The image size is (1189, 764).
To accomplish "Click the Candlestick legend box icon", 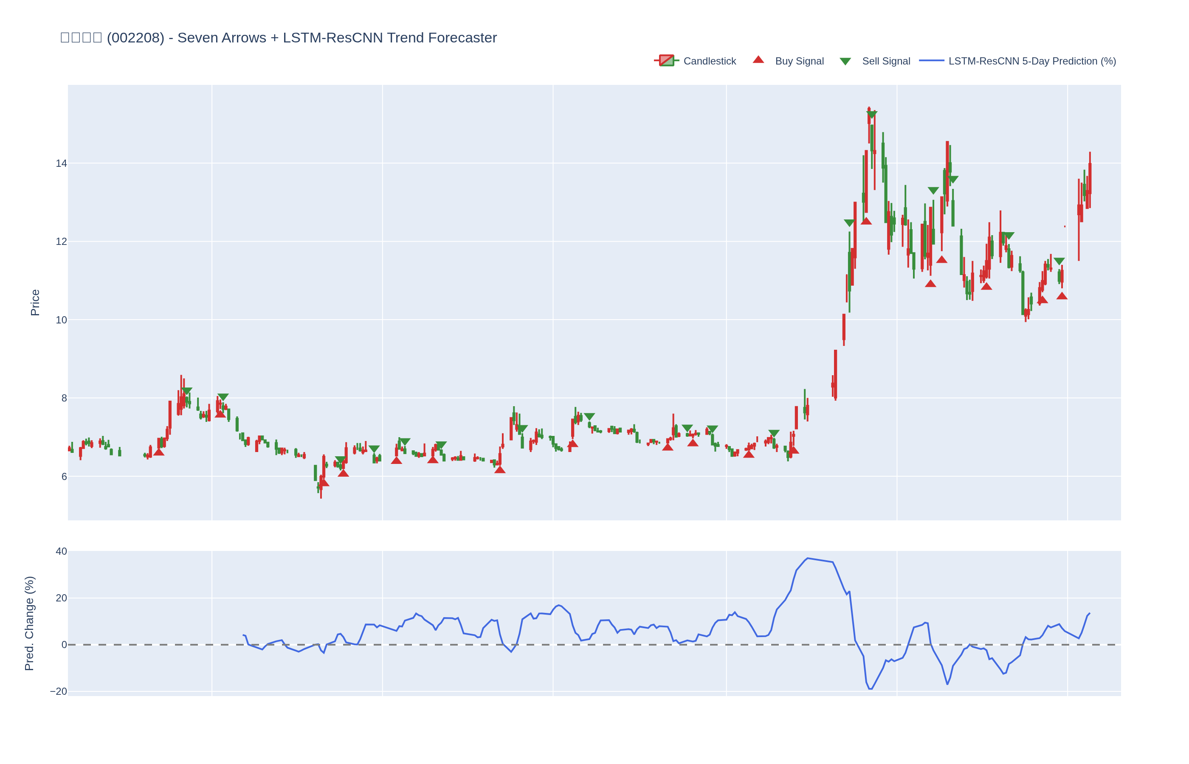I will tap(666, 61).
